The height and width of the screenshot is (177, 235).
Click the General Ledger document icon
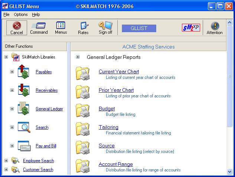[x=23, y=108]
